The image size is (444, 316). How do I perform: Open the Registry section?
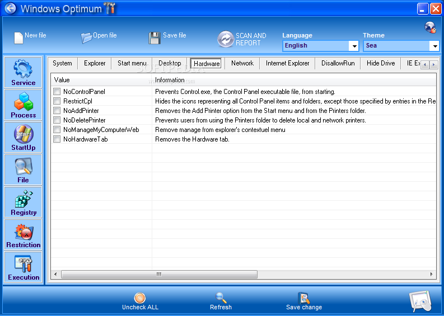pyautogui.click(x=23, y=202)
